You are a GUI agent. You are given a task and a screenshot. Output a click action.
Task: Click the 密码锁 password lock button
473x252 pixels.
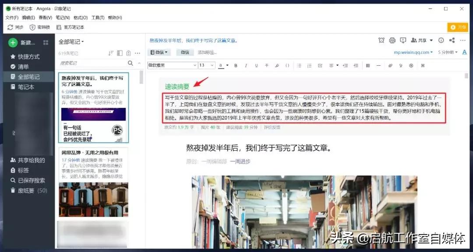click(40, 27)
